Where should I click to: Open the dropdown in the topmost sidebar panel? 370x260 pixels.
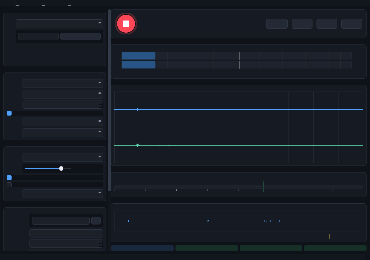tap(59, 24)
